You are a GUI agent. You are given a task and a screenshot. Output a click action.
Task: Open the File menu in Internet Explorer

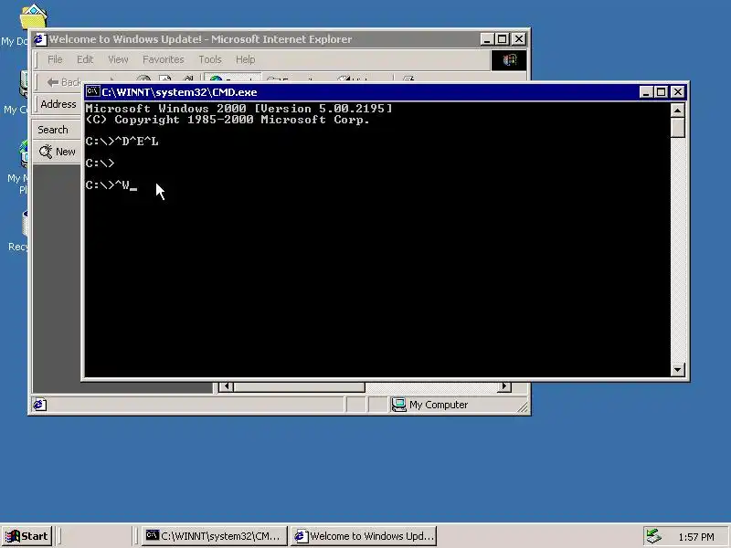coord(55,59)
